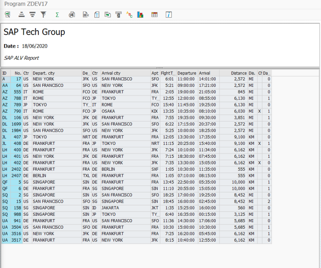Screen dimensions: 321x268
Task: Click the X charter flag in the 402 row
Action: pyautogui.click(x=259, y=163)
